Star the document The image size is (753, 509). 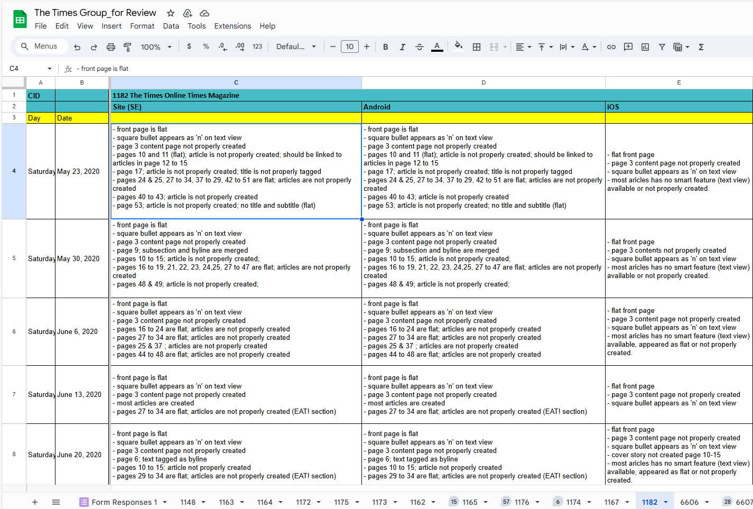coord(171,13)
